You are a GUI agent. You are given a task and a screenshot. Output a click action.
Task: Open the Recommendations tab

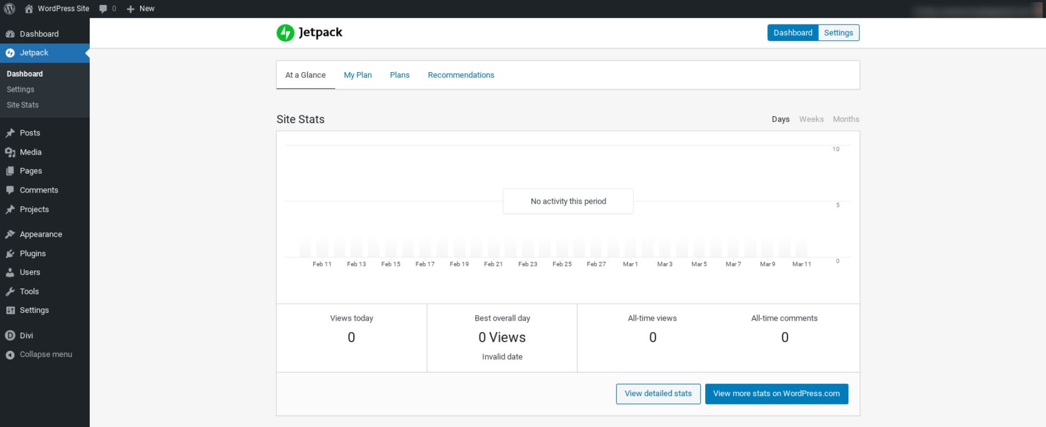[461, 75]
